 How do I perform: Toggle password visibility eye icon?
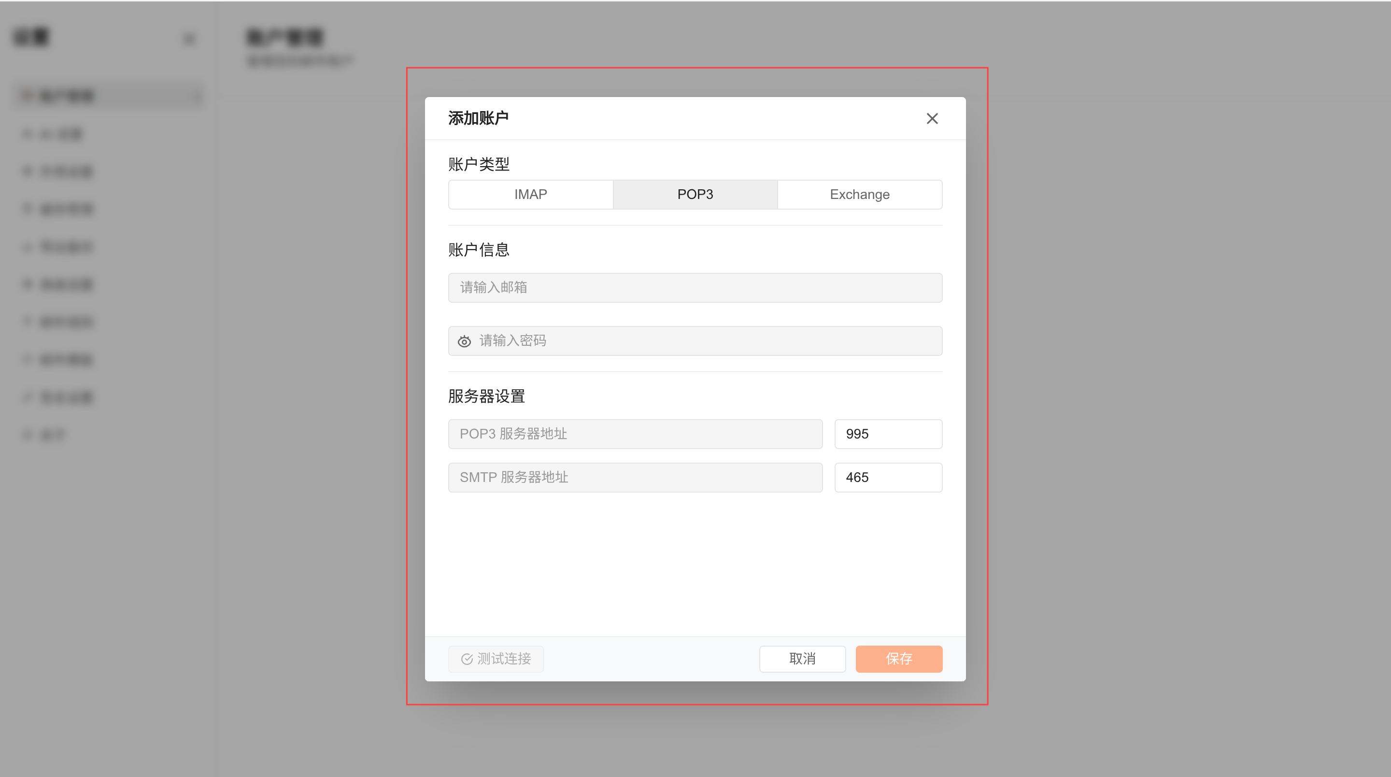pyautogui.click(x=464, y=341)
